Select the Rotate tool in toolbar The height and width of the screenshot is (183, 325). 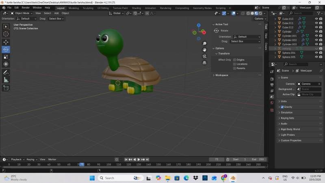coord(6,49)
